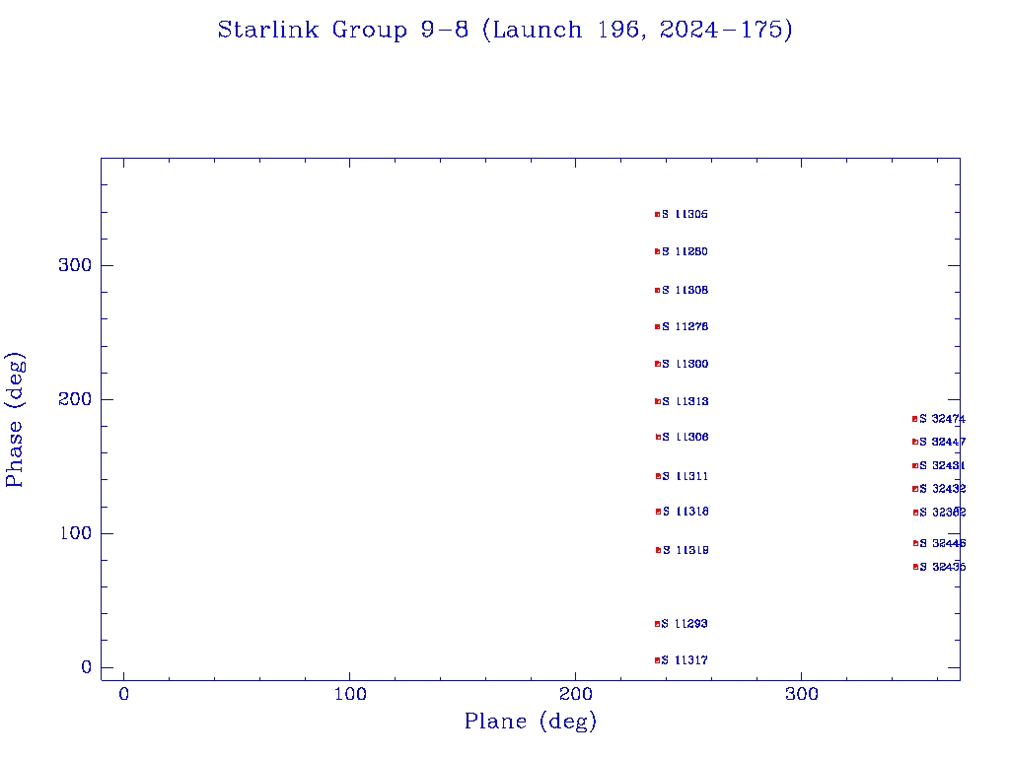Click the red marker for S 32432
The width and height of the screenshot is (1010, 757).
click(915, 489)
